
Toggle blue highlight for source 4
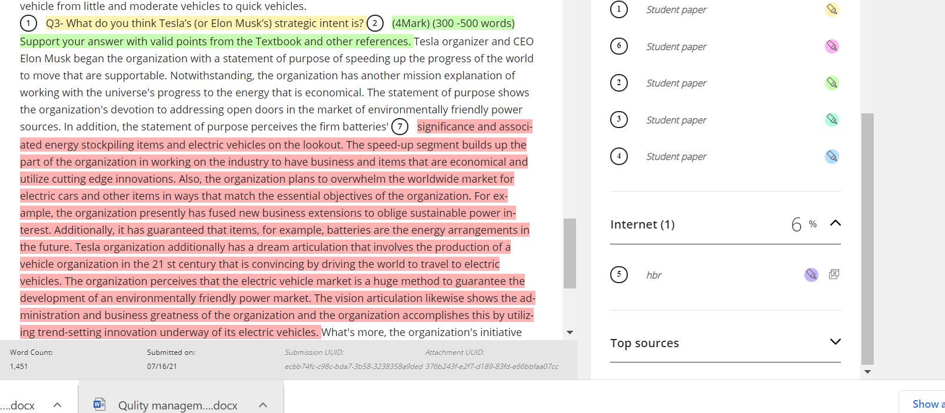831,156
